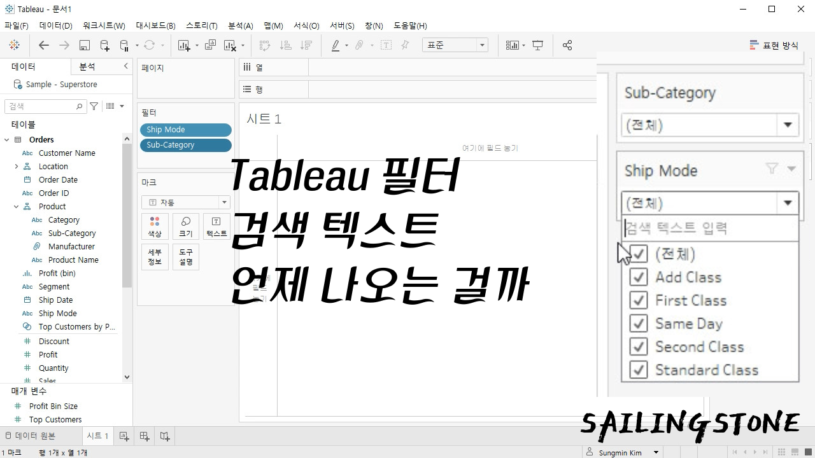The image size is (815, 458).
Task: Uncheck the Standard Class checkbox
Action: (639, 370)
